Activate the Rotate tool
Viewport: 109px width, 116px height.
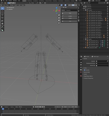2,18
